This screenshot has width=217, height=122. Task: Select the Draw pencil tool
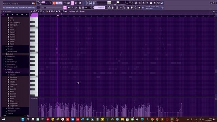pos(47,11)
